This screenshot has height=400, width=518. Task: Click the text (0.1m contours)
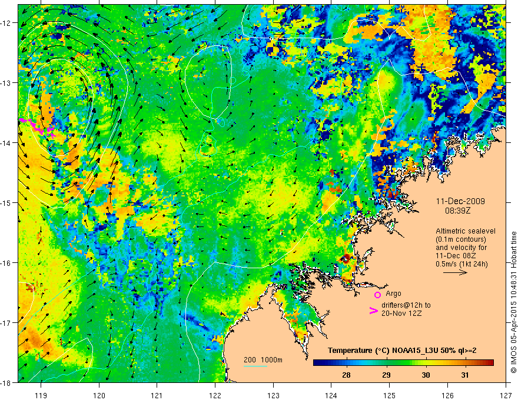[x=461, y=239]
